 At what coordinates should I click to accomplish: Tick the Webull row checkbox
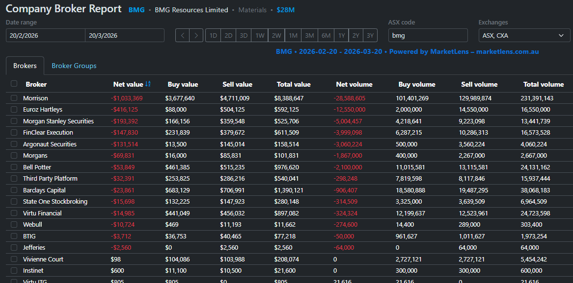pos(14,224)
